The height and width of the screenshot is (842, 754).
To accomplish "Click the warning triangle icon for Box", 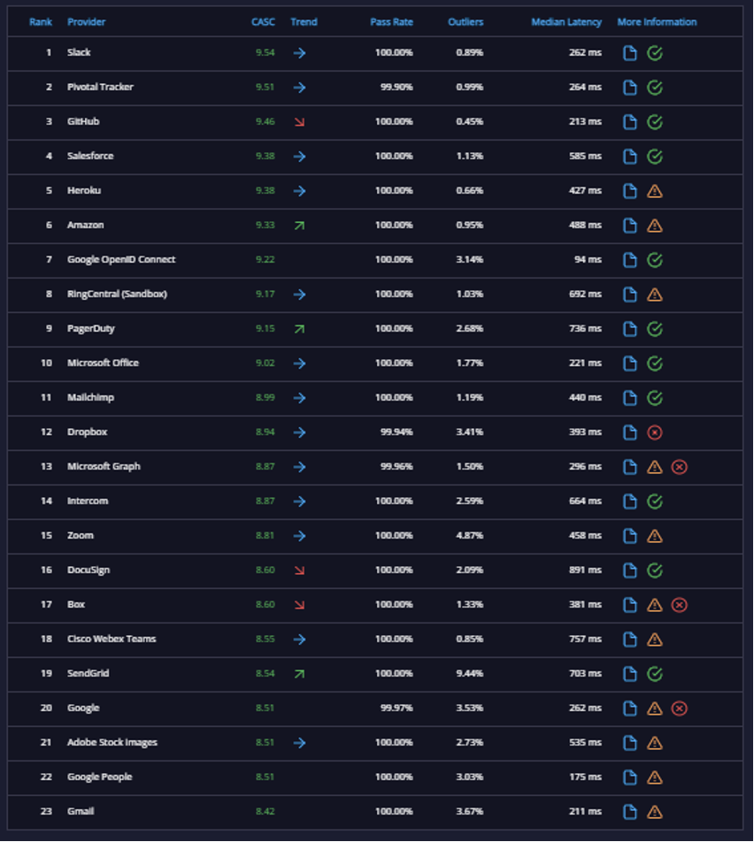I will (655, 605).
